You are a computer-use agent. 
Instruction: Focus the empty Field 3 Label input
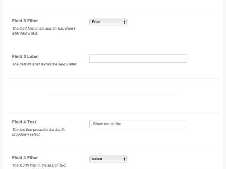click(138, 59)
